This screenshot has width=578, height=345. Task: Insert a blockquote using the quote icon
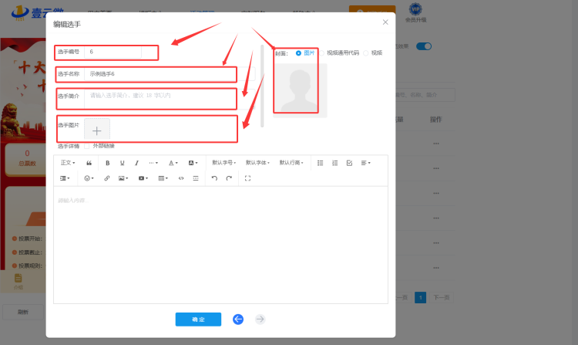(89, 163)
